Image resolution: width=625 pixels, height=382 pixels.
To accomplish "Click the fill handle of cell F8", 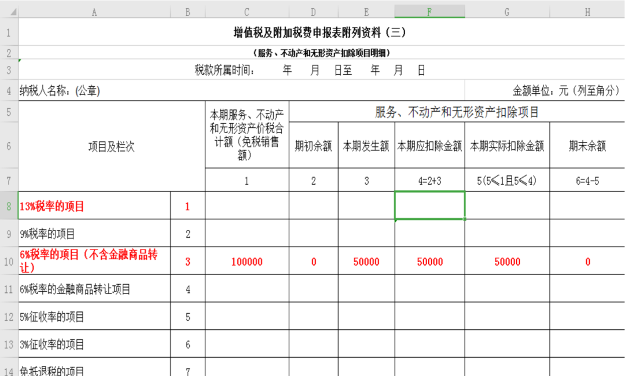I will (465, 219).
